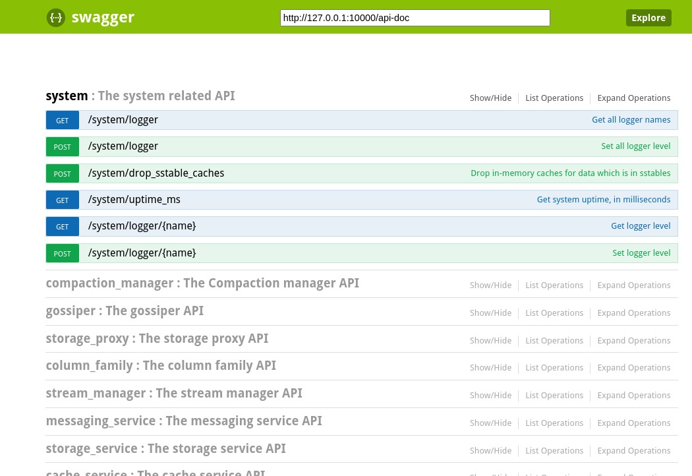Click the Get all logger names description
The image size is (692, 476).
[631, 119]
